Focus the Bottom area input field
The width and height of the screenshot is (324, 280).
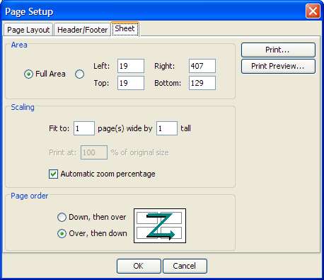202,83
